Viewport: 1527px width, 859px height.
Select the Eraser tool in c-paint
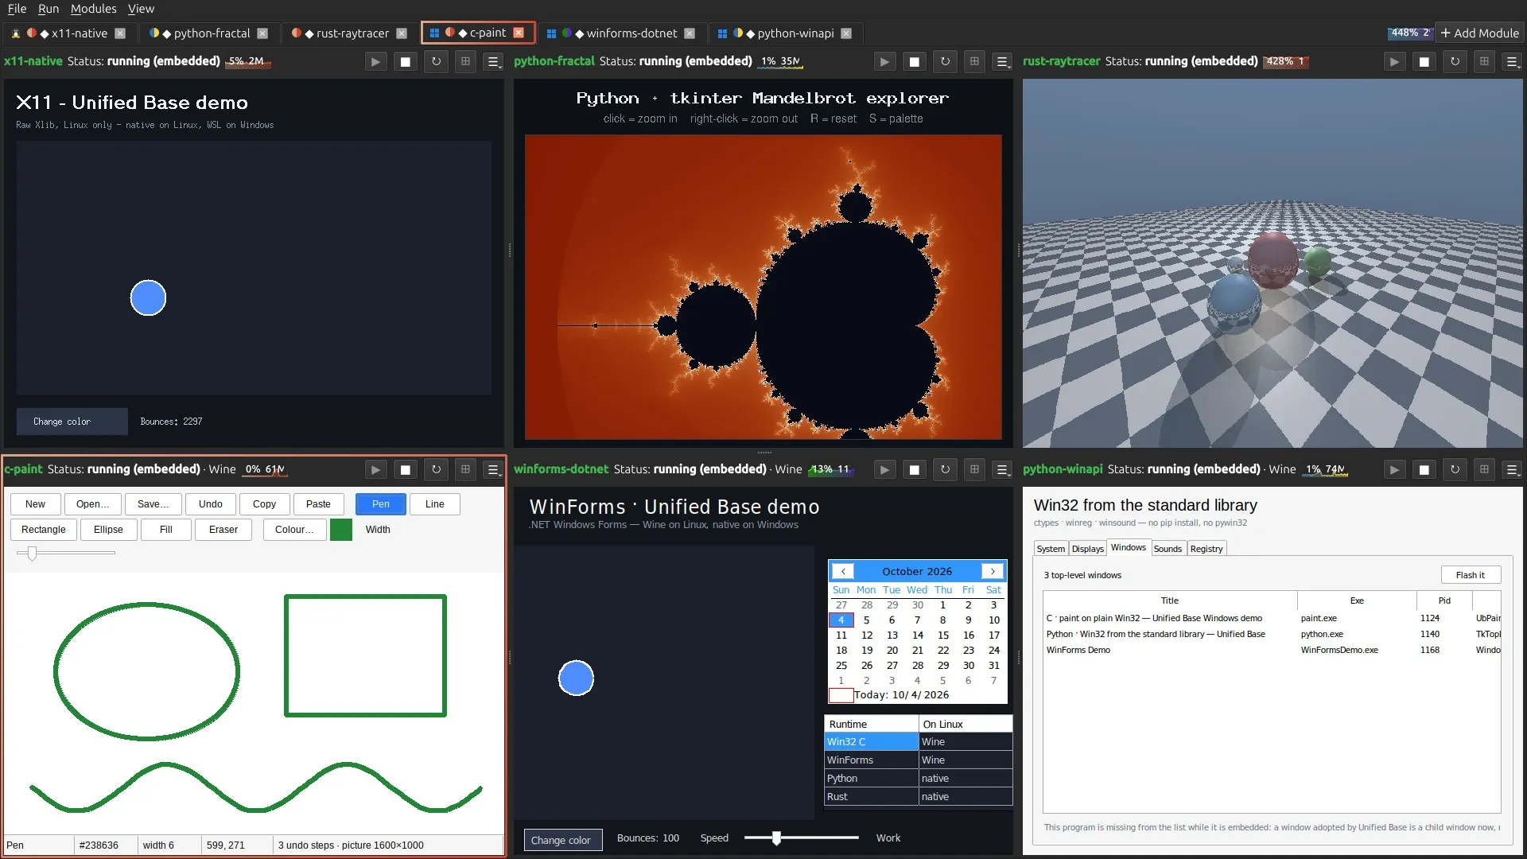coord(223,530)
